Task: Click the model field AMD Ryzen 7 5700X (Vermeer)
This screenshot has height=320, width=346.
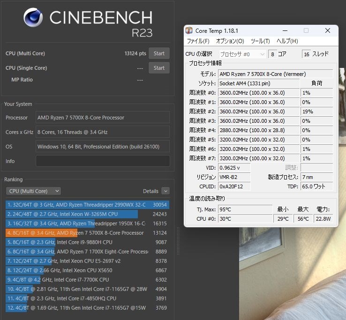Action: (275, 74)
